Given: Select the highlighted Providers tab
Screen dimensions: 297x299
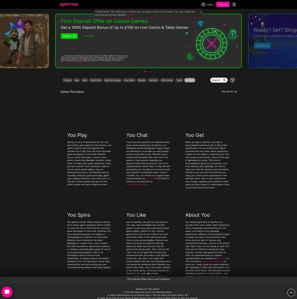Looking at the screenshot, I should [x=190, y=80].
